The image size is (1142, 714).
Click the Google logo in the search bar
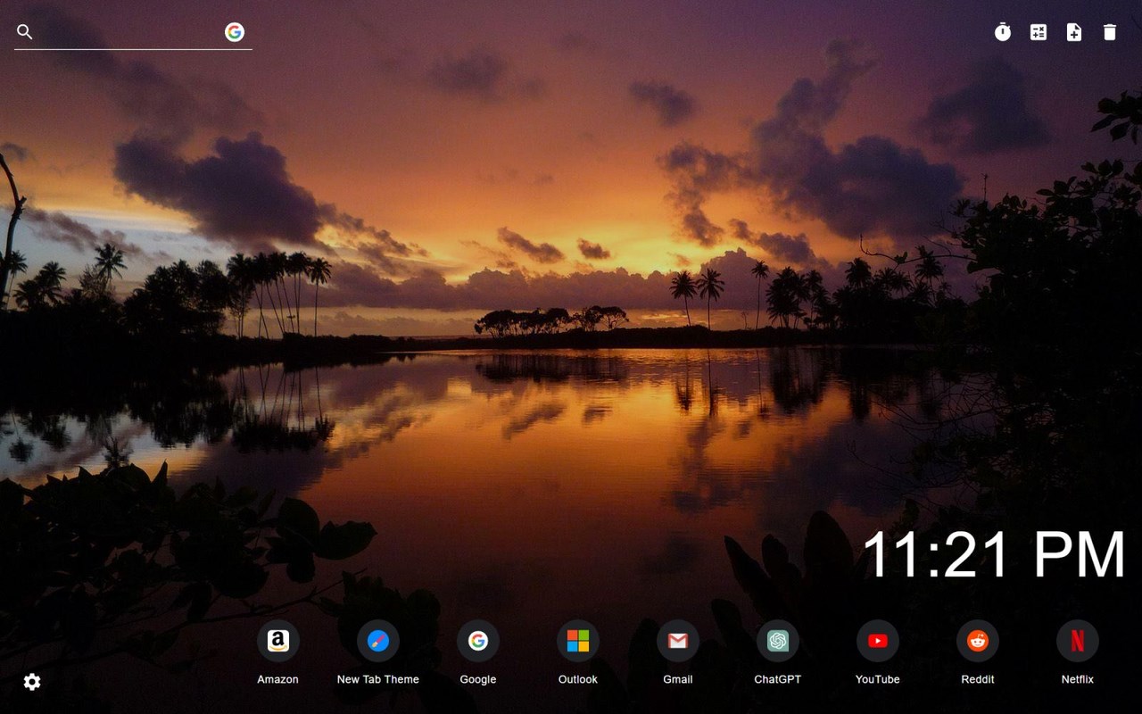[x=235, y=32]
